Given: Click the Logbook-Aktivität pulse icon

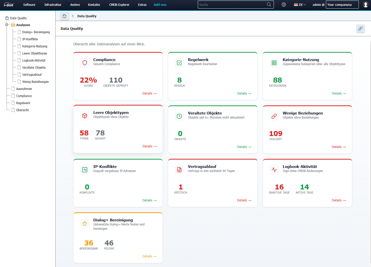Looking at the screenshot, I should point(274,169).
